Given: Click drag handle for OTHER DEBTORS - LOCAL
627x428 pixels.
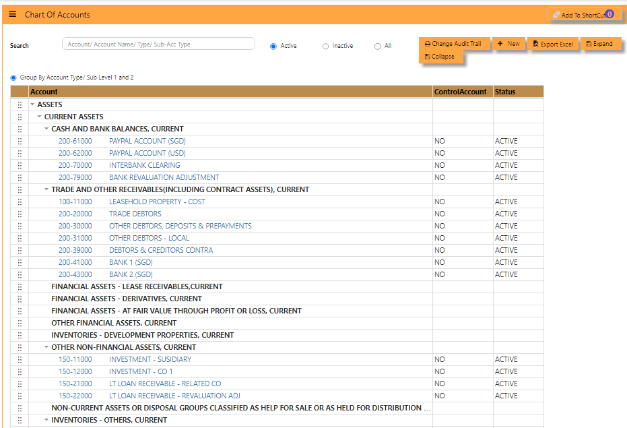Looking at the screenshot, I should point(20,238).
